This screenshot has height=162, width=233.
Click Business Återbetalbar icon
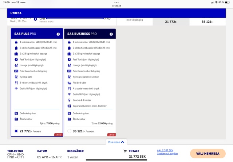click(69, 119)
